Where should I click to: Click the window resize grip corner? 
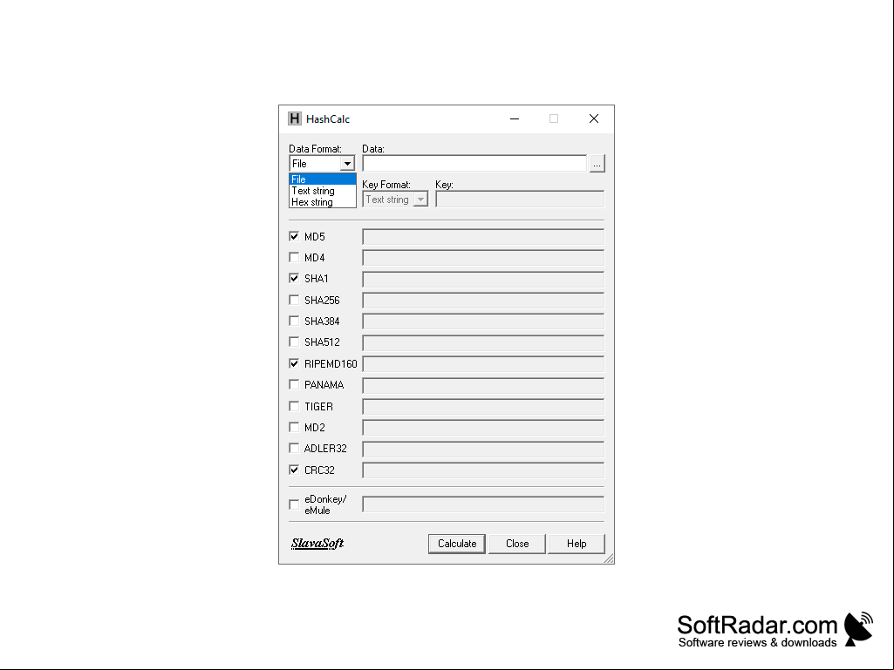click(x=609, y=558)
